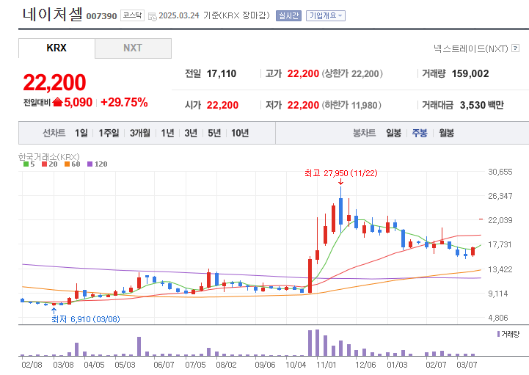The height and width of the screenshot is (375, 529).
Task: Select the 1일 line chart period
Action: [x=81, y=133]
